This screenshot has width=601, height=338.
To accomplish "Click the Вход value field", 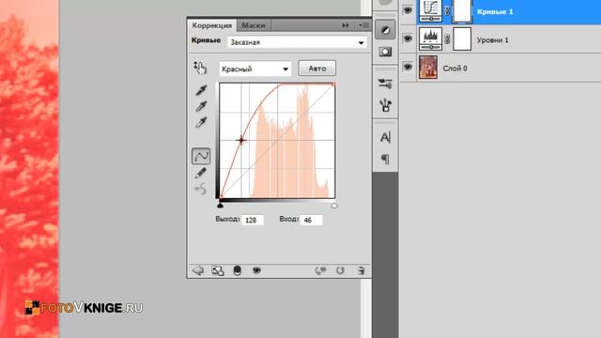I will (311, 220).
